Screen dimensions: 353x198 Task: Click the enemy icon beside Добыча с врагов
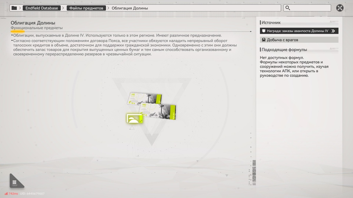pos(264,40)
